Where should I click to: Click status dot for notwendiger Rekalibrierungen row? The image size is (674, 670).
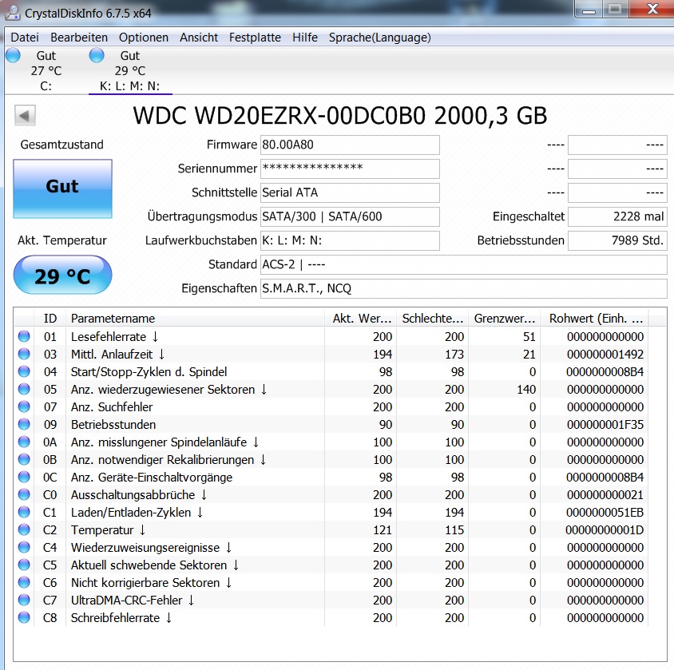[x=24, y=459]
